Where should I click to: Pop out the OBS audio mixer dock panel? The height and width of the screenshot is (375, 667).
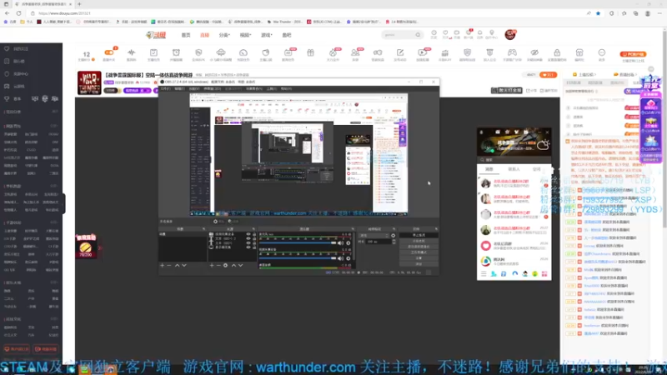pos(352,228)
